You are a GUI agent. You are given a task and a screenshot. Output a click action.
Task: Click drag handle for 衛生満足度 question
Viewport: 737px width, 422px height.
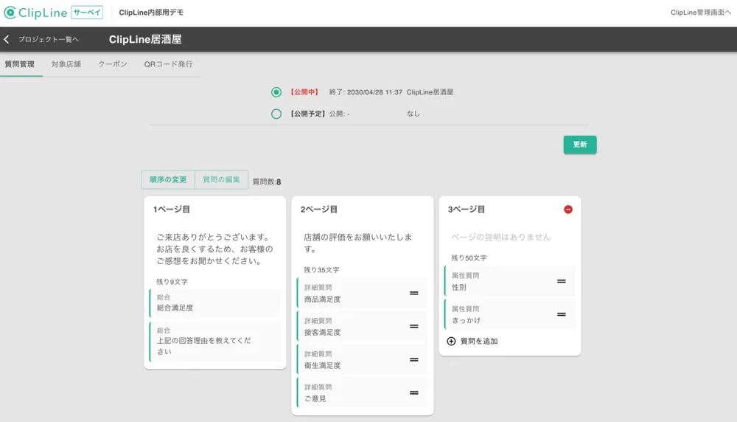pyautogui.click(x=413, y=359)
